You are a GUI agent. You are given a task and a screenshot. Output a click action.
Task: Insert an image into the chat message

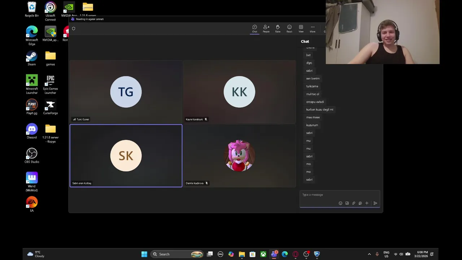(x=347, y=203)
